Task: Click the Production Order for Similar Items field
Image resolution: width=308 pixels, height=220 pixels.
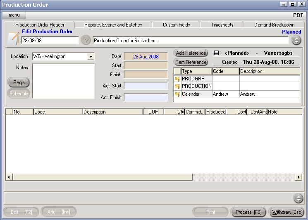Action: (x=191, y=41)
